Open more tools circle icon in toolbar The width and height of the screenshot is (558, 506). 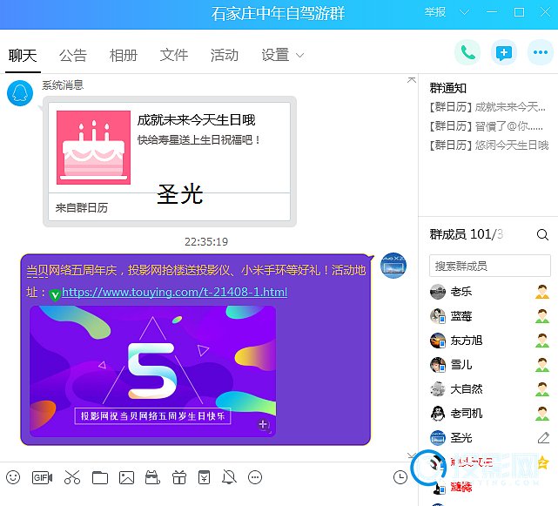[255, 477]
